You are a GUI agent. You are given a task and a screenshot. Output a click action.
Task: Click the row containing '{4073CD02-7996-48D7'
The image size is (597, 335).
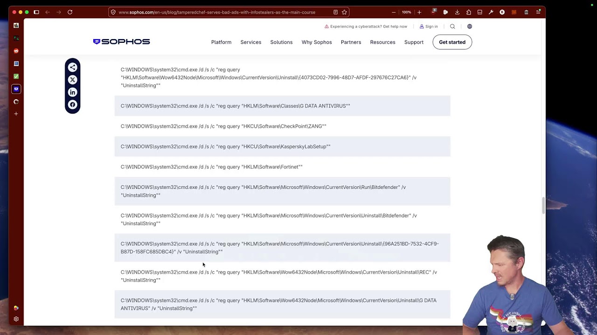click(282, 78)
